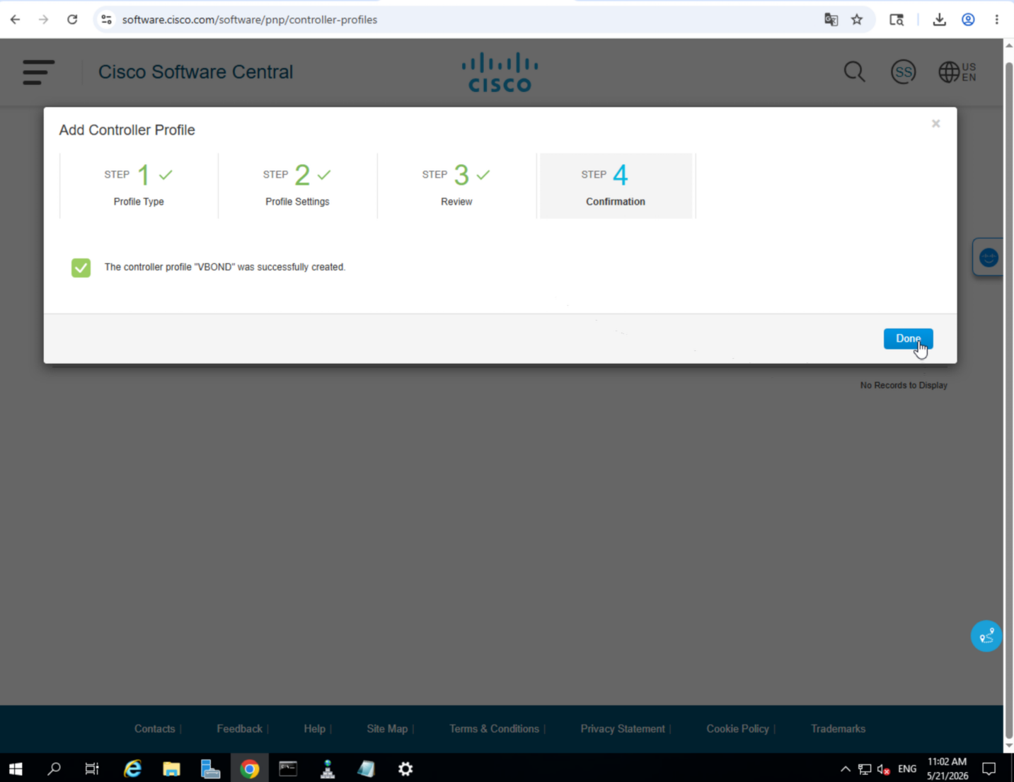The image size is (1014, 782).
Task: Open Site Map footer link
Action: click(387, 729)
